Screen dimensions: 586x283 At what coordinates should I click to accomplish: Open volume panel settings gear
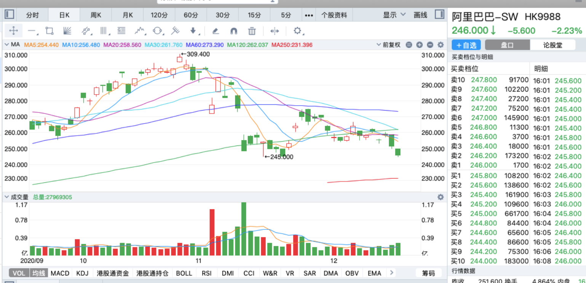(441, 197)
